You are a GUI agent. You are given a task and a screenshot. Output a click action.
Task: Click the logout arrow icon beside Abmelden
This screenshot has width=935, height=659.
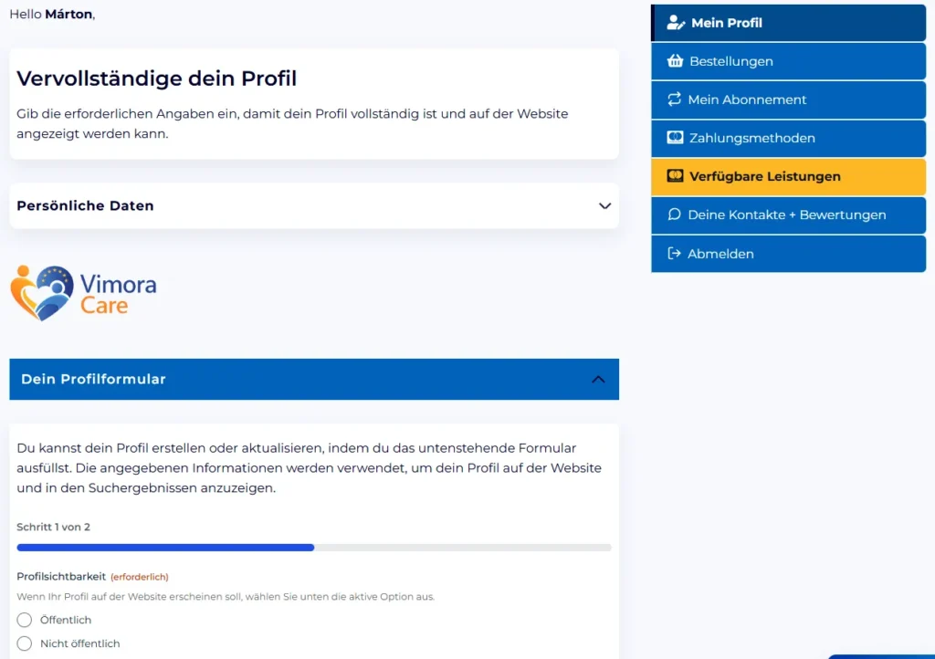674,253
